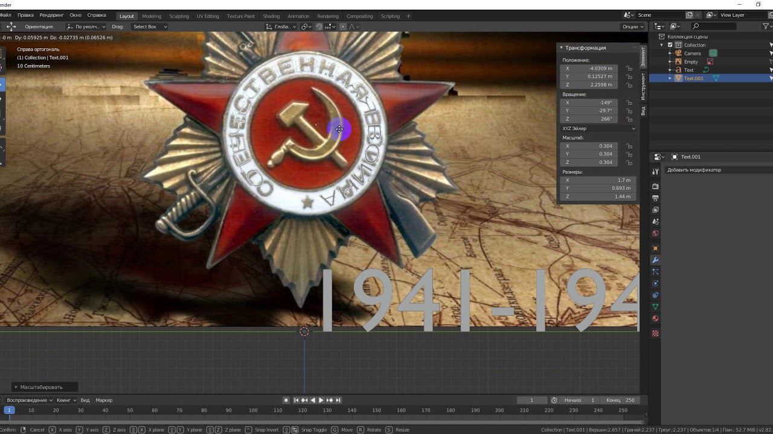Open the World properties globe icon
Image resolution: width=773 pixels, height=434 pixels.
coord(655,233)
